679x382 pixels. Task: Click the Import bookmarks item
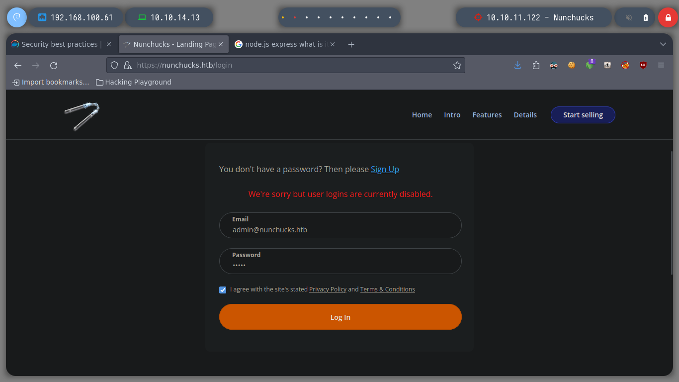click(51, 82)
